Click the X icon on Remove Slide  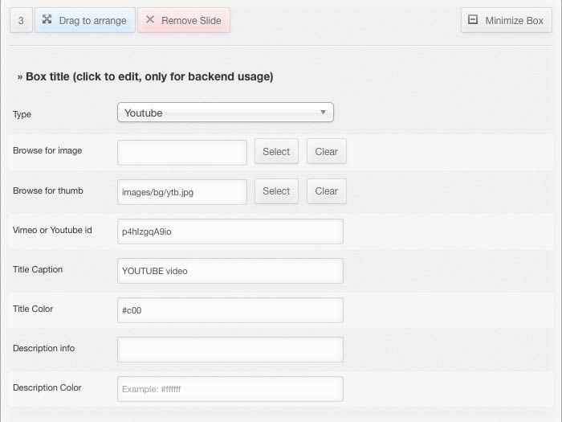pyautogui.click(x=150, y=19)
